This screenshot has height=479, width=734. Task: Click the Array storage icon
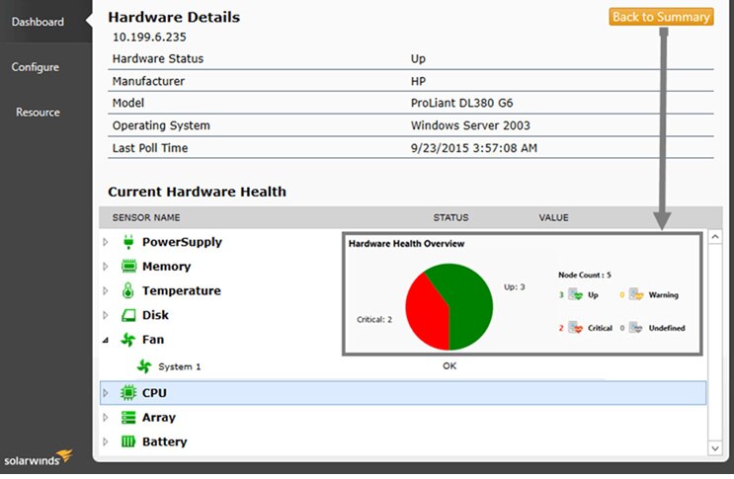(x=128, y=417)
